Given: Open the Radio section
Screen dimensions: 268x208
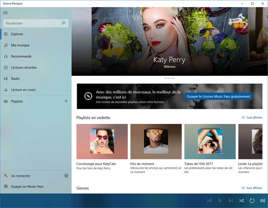Looking at the screenshot, I should pyautogui.click(x=35, y=79).
